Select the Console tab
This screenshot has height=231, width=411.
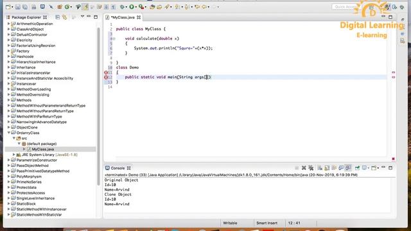click(x=118, y=168)
